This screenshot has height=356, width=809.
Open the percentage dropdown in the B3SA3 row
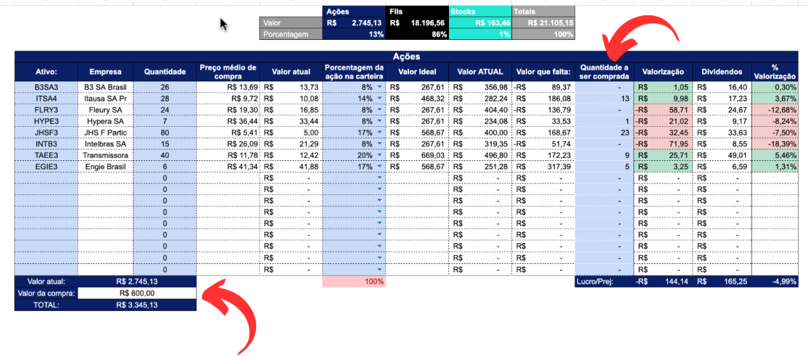(x=379, y=87)
